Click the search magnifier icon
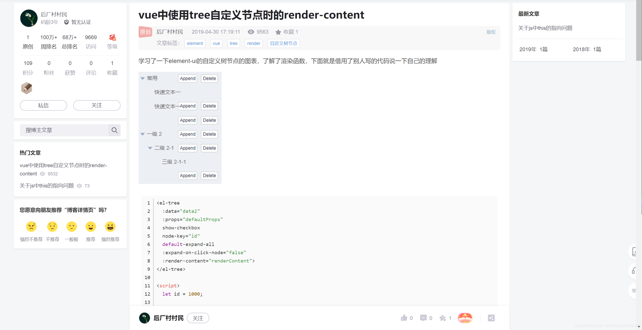642x330 pixels. (x=115, y=130)
